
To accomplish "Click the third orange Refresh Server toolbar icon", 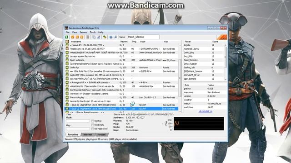I will tap(82, 37).
